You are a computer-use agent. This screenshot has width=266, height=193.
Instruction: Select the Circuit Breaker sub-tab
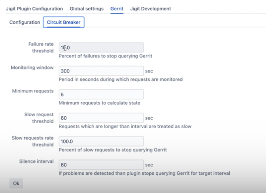tap(64, 22)
